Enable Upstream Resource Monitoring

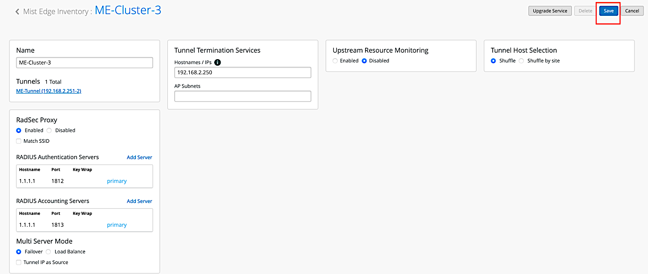pyautogui.click(x=335, y=61)
